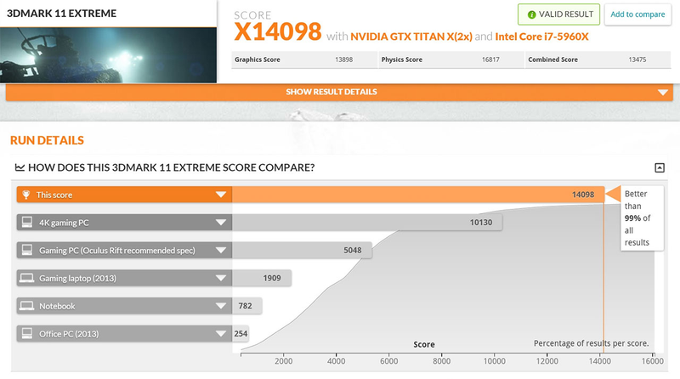Collapse the score comparison panel with the corner icon
This screenshot has height=379, width=680.
pyautogui.click(x=660, y=167)
